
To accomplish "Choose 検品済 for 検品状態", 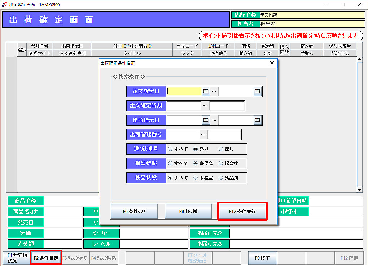I will pyautogui.click(x=221, y=178).
